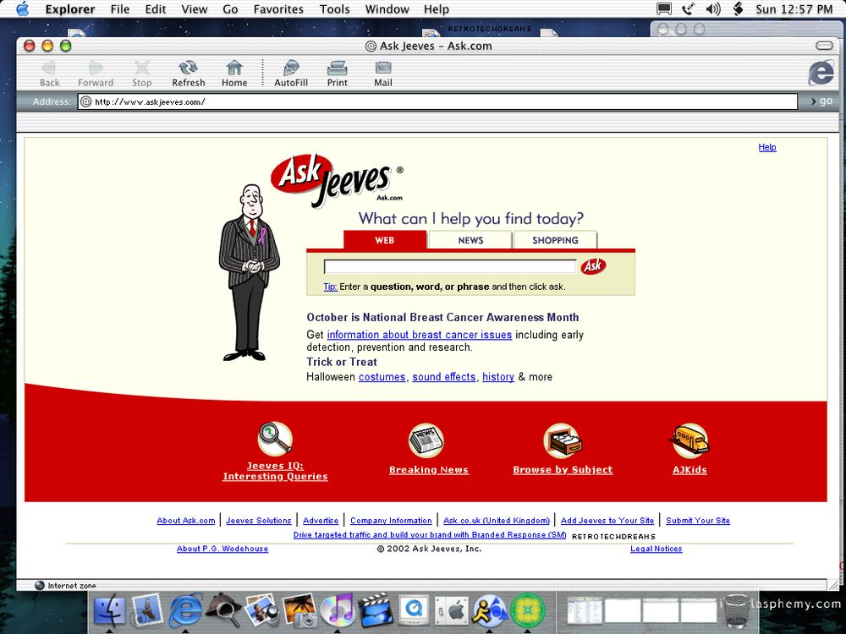Screen dimensions: 846x634
Task: Open the Tip link under search box
Action: (330, 287)
